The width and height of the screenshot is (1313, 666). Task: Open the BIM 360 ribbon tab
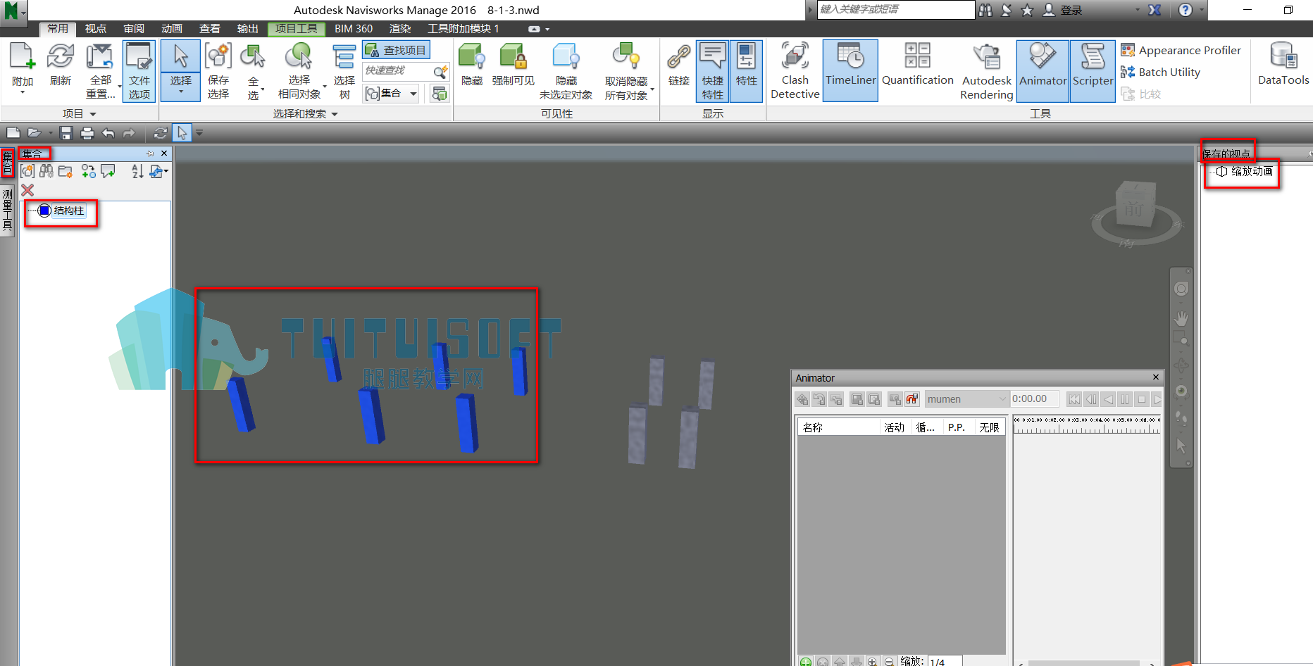click(354, 28)
